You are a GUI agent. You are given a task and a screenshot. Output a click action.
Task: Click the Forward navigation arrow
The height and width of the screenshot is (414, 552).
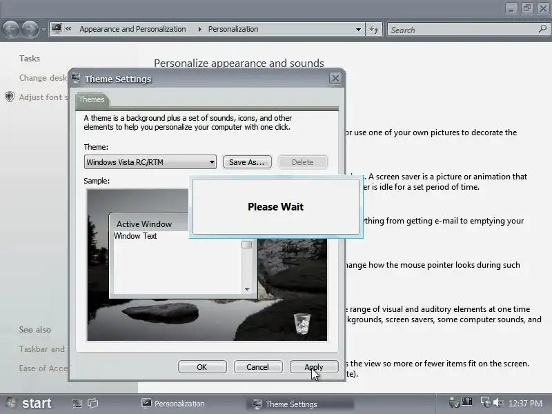pos(30,29)
